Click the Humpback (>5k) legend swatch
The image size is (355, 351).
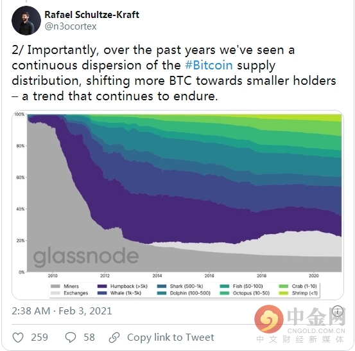click(102, 286)
